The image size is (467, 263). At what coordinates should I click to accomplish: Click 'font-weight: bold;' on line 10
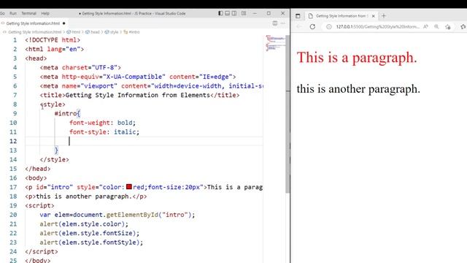(102, 123)
